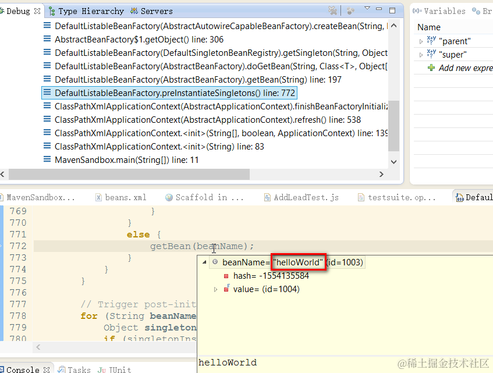The height and width of the screenshot is (373, 493).
Task: Open the Defaul... class file tab
Action: point(474,197)
